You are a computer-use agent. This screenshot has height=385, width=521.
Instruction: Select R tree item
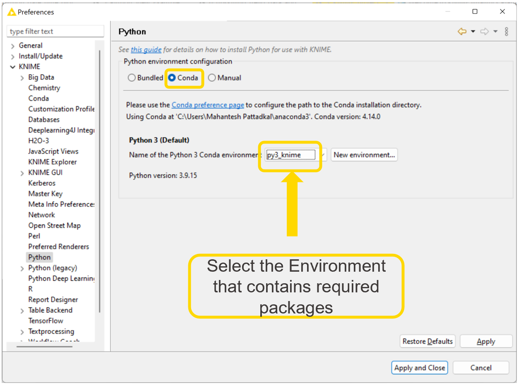[30, 289]
